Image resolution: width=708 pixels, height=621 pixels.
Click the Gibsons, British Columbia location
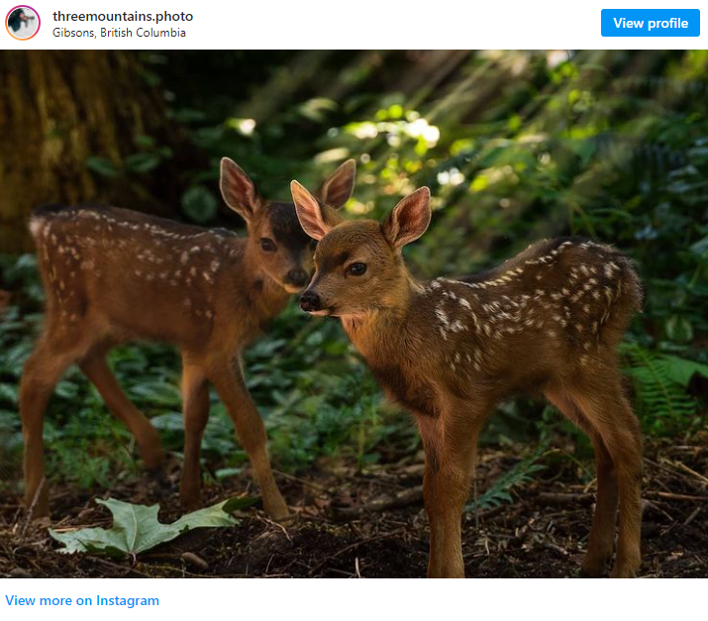[x=119, y=33]
